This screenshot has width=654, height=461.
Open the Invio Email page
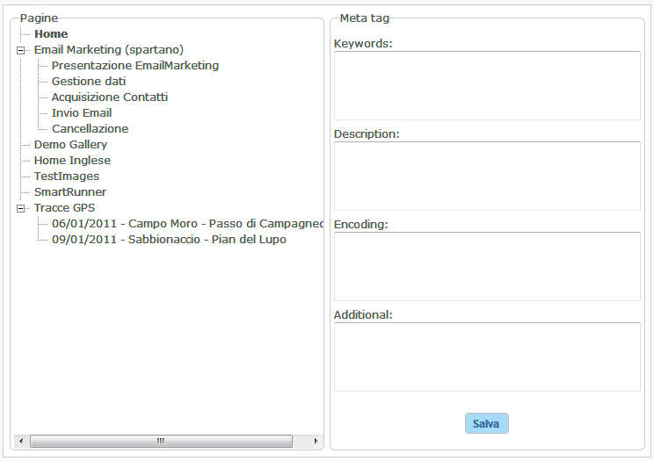(82, 113)
